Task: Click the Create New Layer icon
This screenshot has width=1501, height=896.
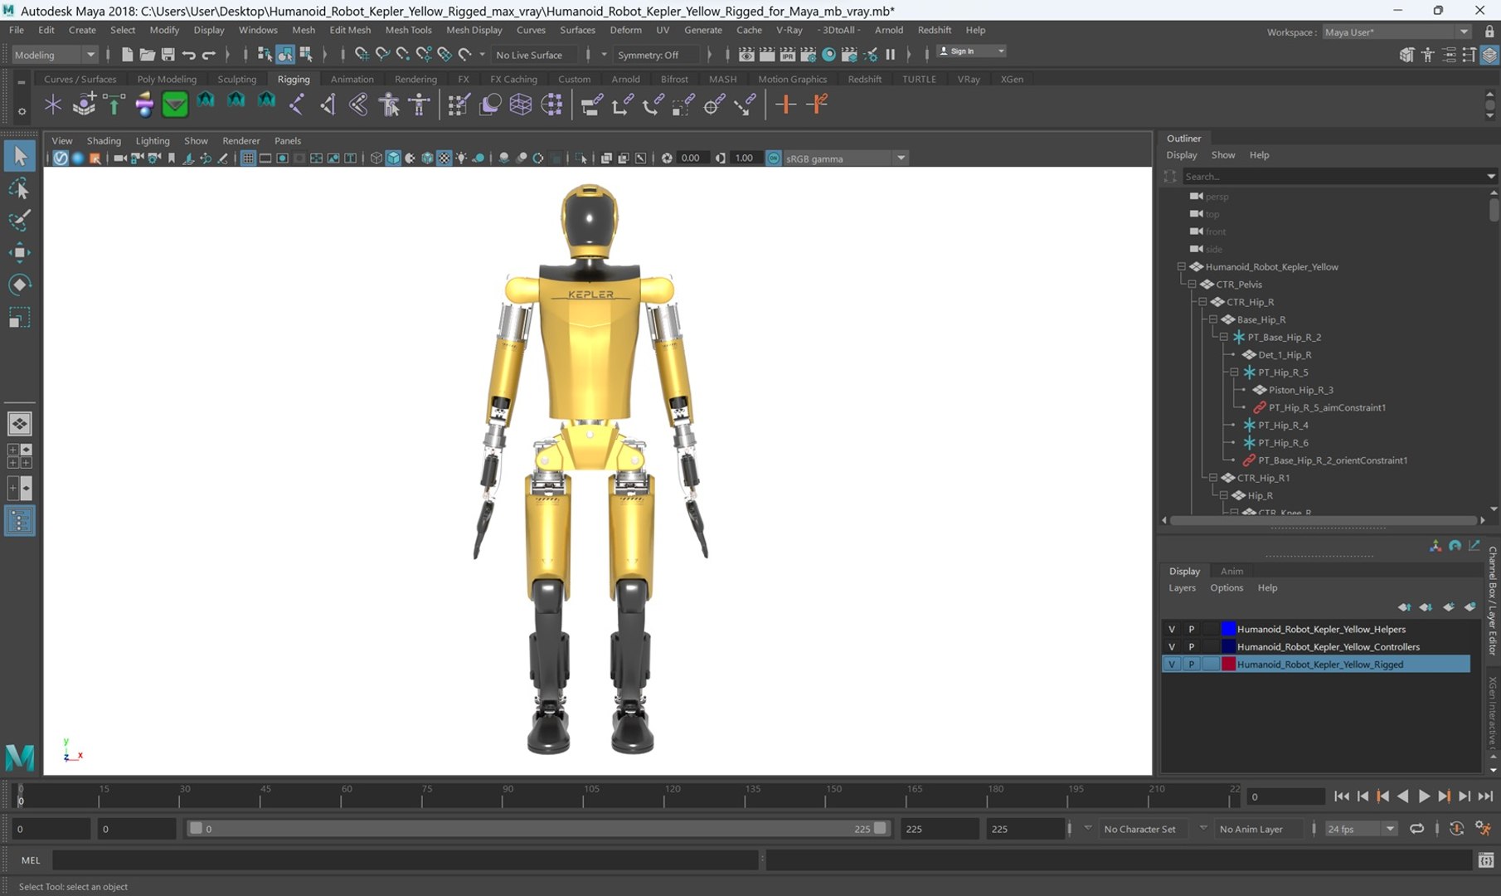Action: tap(1448, 607)
